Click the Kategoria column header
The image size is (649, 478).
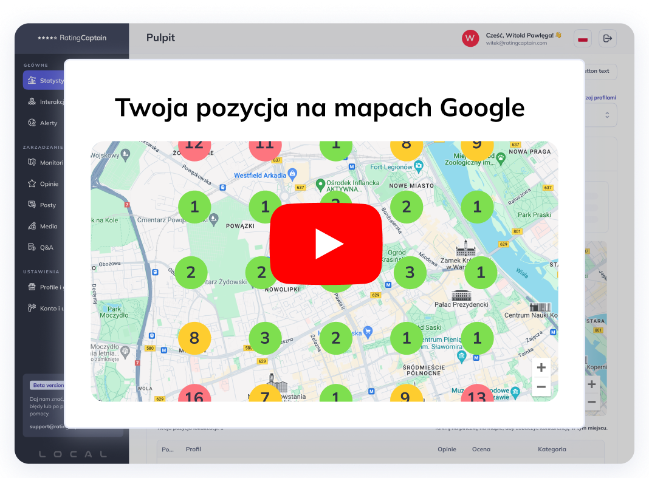(x=552, y=449)
